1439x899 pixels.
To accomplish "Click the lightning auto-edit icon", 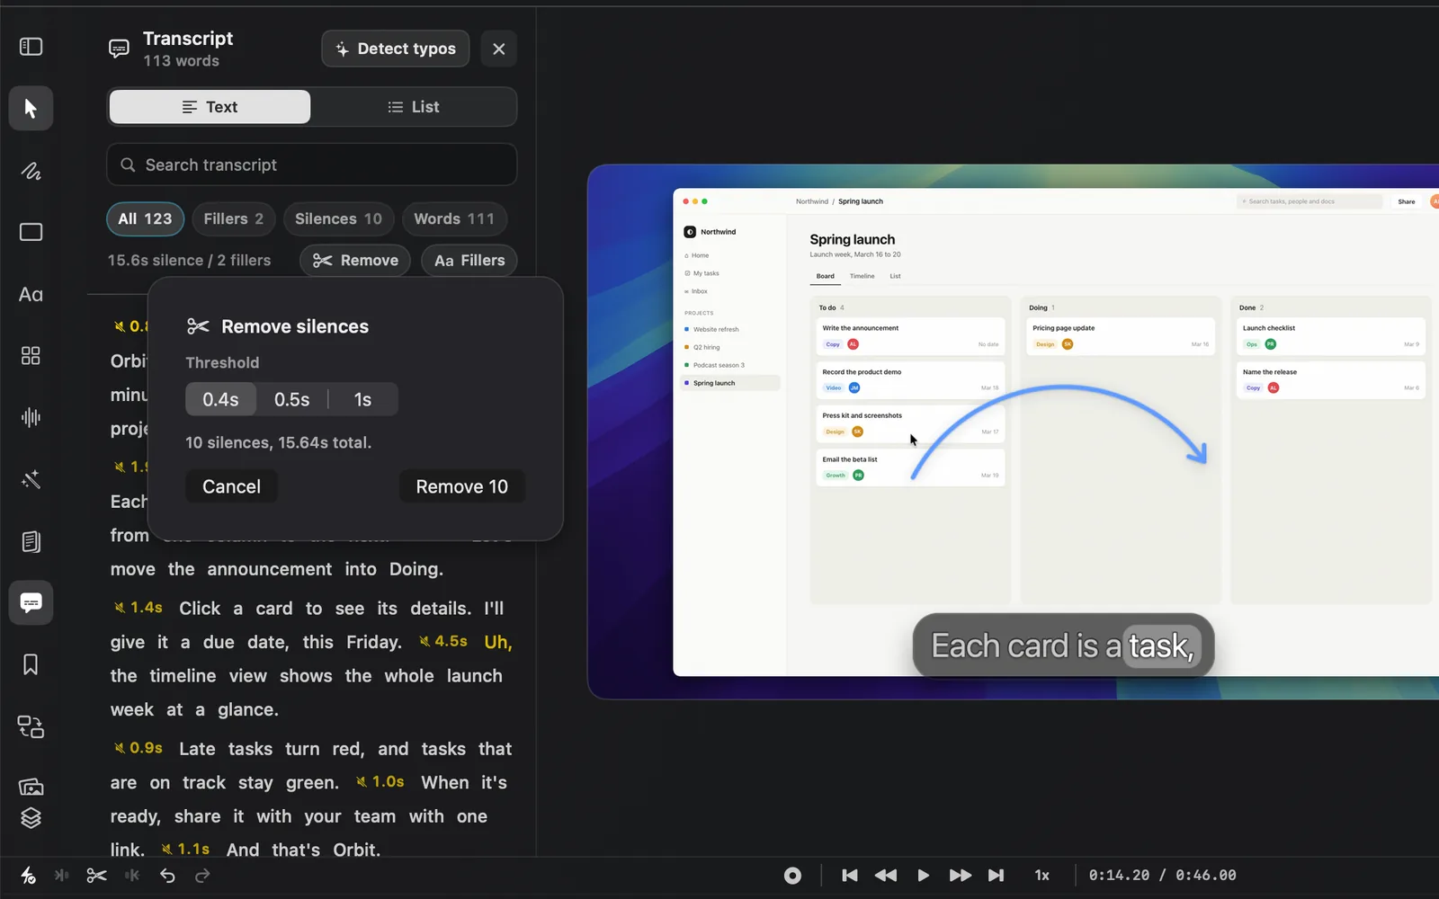I will click(28, 876).
